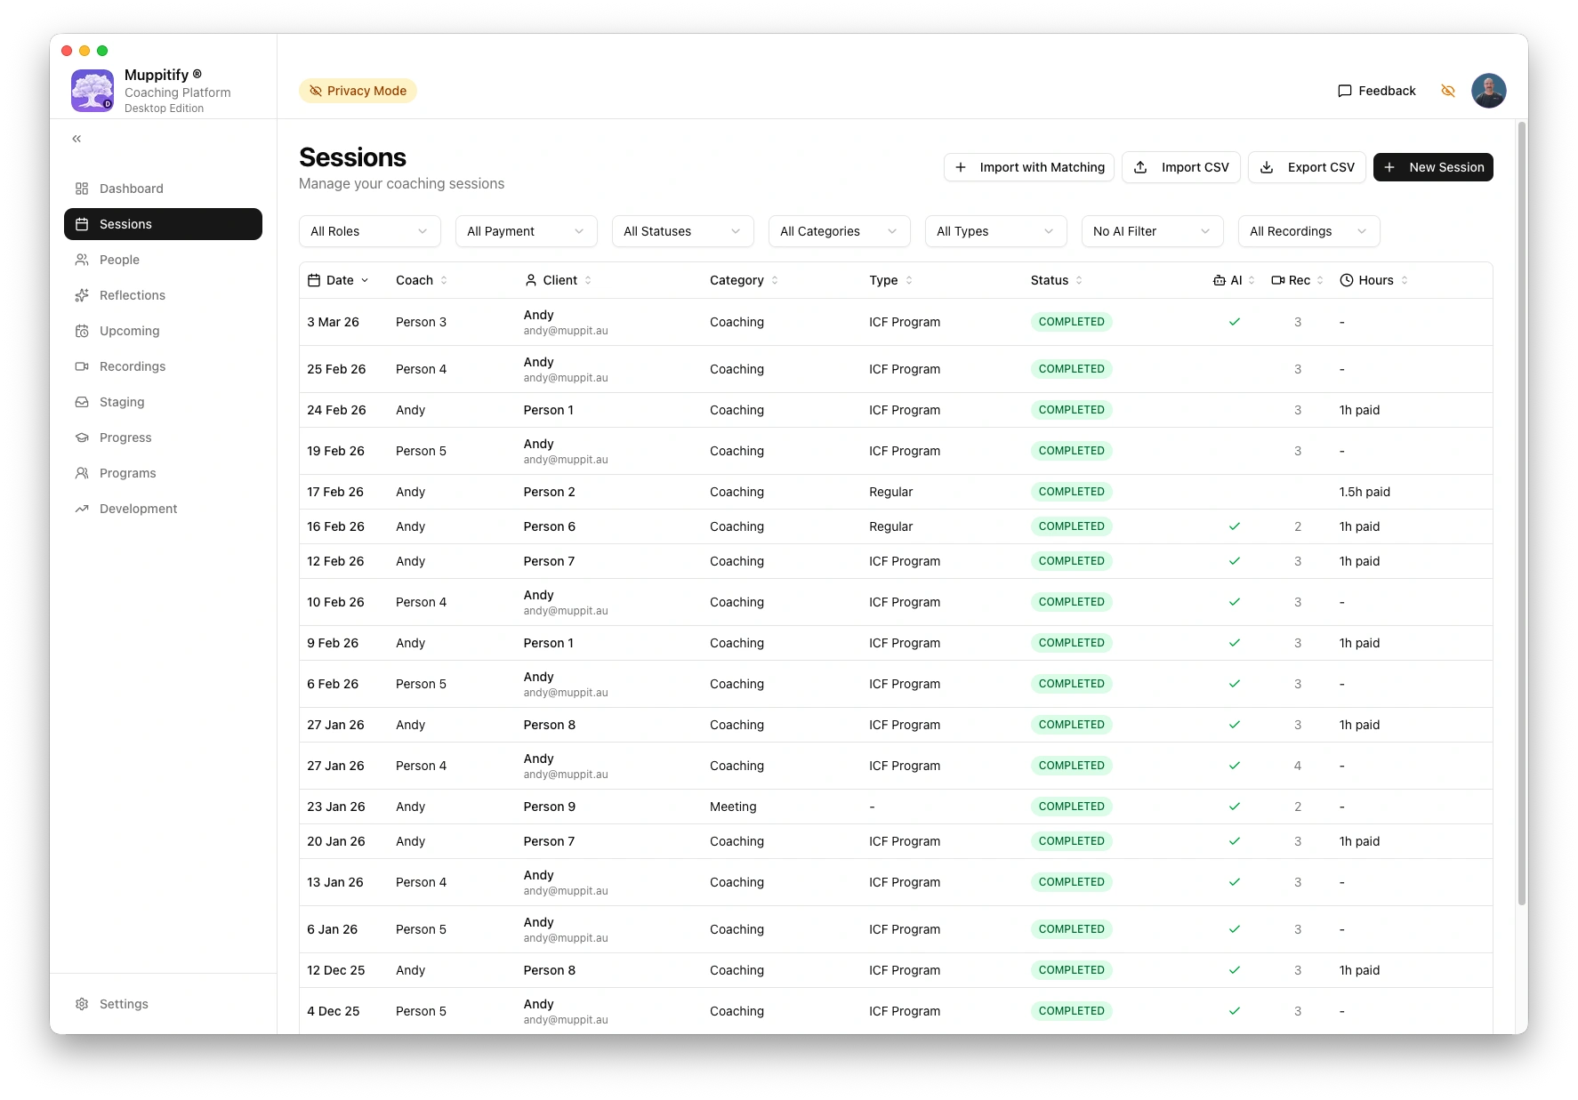Screen dimensions: 1578x1100
Task: Expand the All Statuses filter
Action: coord(681,231)
